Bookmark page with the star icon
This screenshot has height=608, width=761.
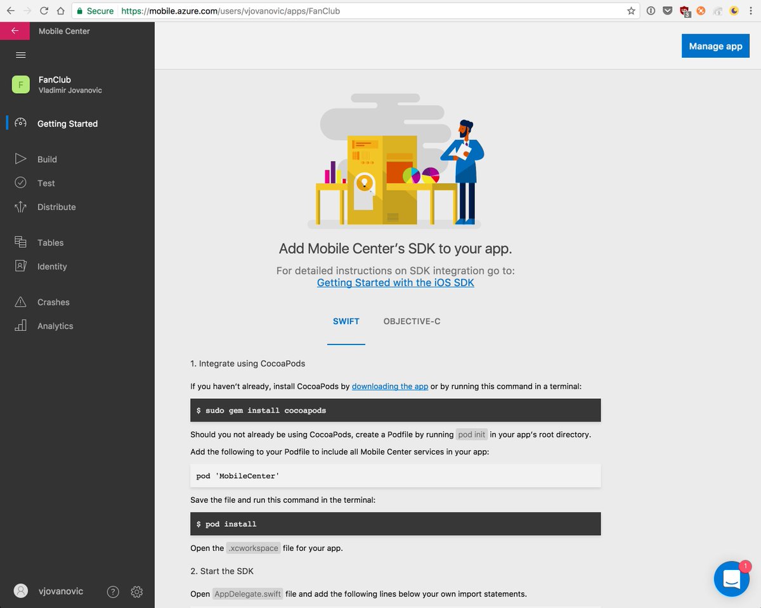tap(631, 11)
